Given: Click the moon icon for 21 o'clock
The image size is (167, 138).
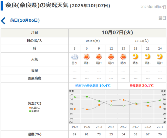Looking at the screenshot, I should click(148, 57).
